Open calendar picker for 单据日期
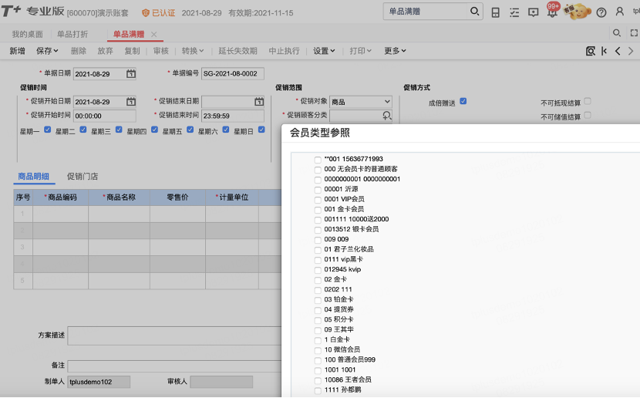The image size is (640, 398). click(x=131, y=74)
